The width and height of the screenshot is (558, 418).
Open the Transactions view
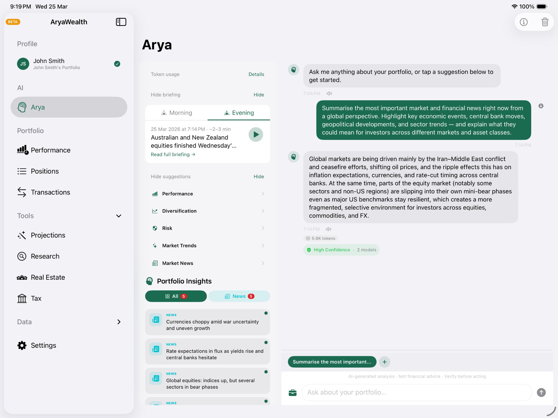click(x=50, y=192)
